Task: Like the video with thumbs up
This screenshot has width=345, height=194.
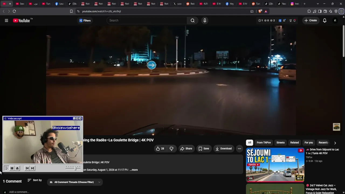Action: (x=160, y=148)
